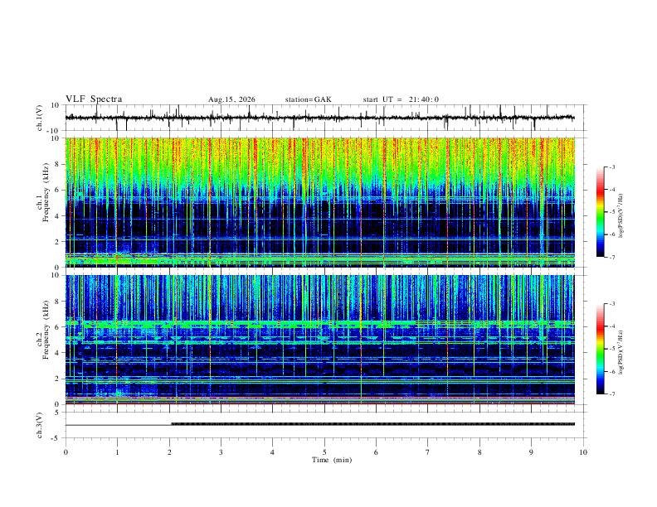Click the green band near 6 kHz in ch.2
This screenshot has width=657, height=507.
pos(320,323)
